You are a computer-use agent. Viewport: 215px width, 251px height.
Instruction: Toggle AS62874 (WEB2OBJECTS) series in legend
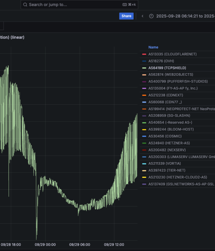171,75
